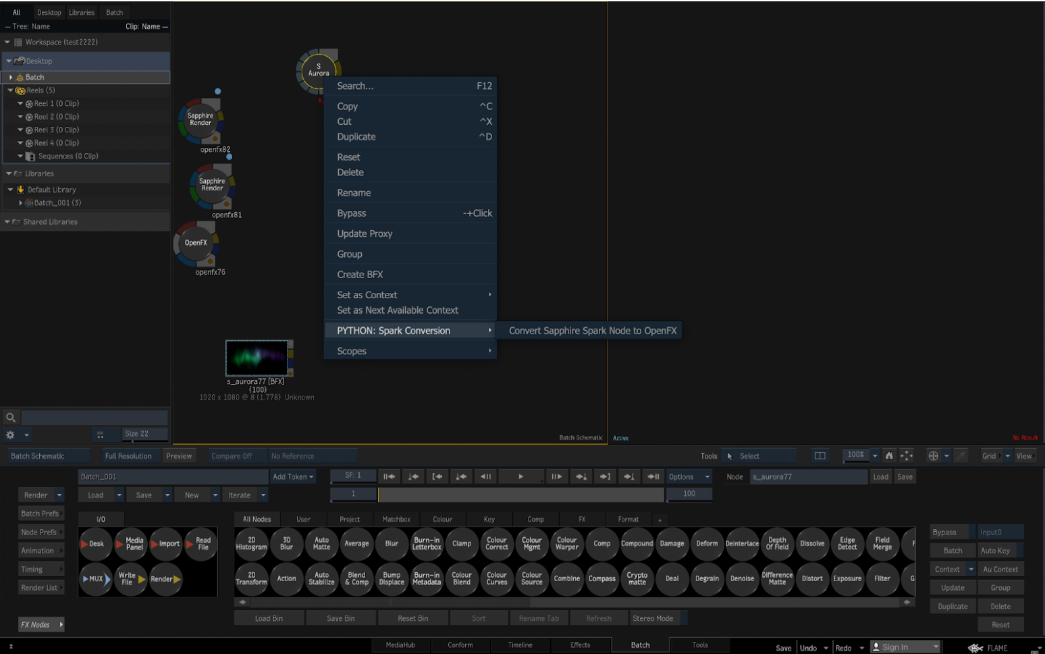The width and height of the screenshot is (1045, 654).
Task: Open the MediaHub tab
Action: point(400,645)
